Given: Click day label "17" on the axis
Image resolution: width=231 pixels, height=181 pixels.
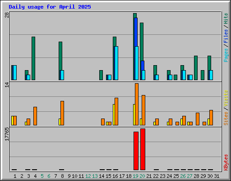Looking at the screenshot, I should (x=122, y=176).
